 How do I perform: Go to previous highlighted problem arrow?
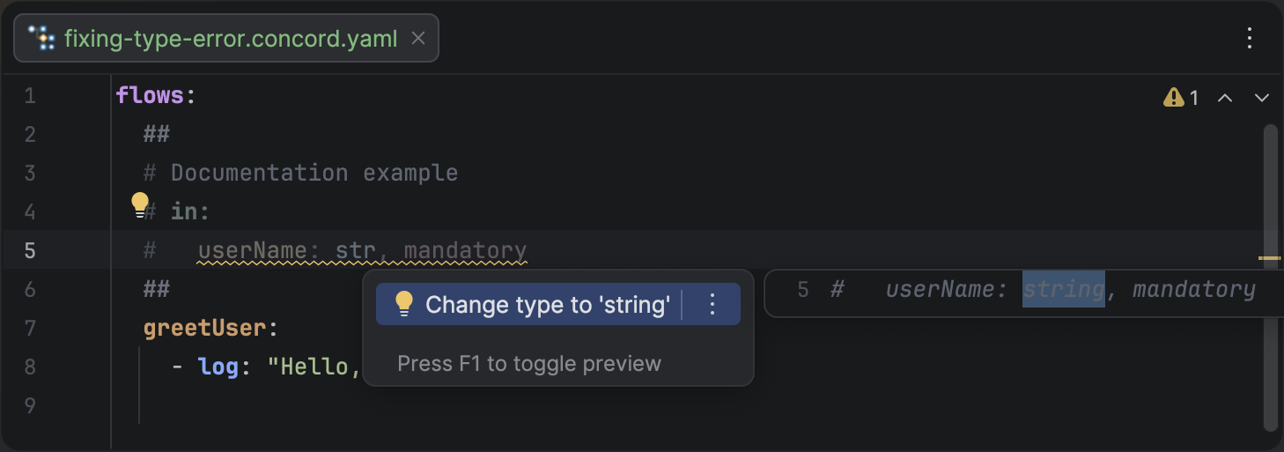click(1224, 98)
